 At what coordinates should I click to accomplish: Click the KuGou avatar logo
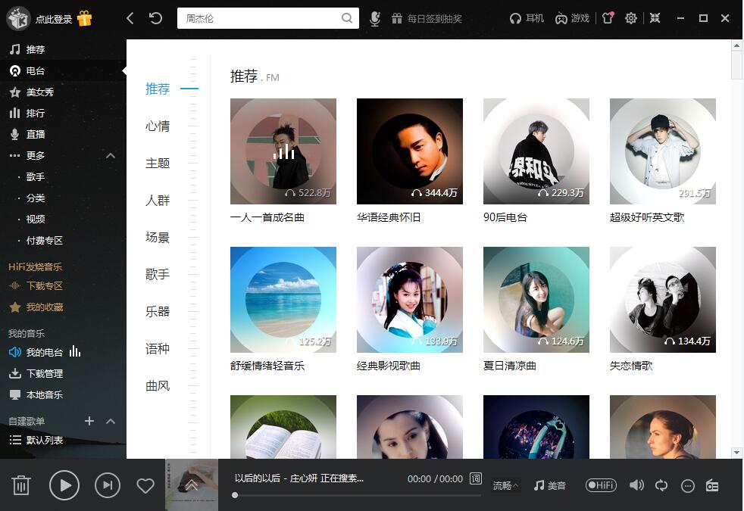pos(18,18)
